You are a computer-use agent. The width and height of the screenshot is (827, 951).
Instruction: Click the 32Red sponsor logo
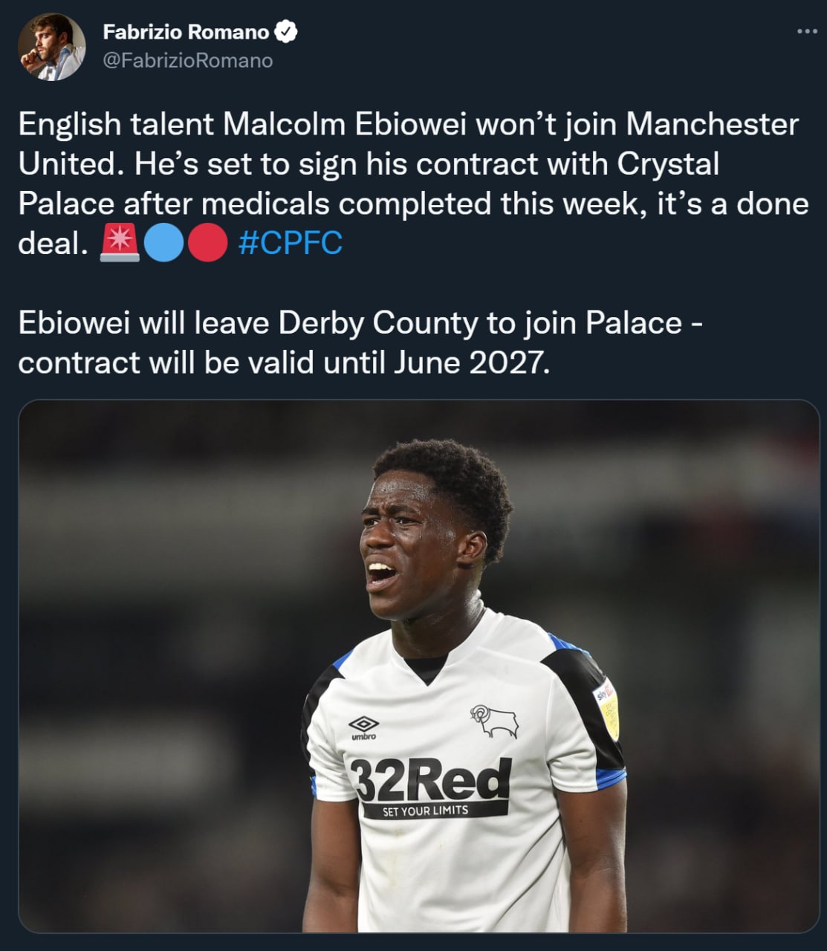tap(432, 779)
